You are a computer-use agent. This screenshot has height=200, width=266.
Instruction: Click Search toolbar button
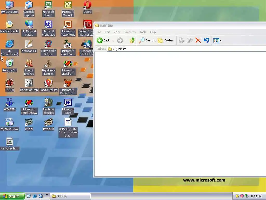point(147,40)
